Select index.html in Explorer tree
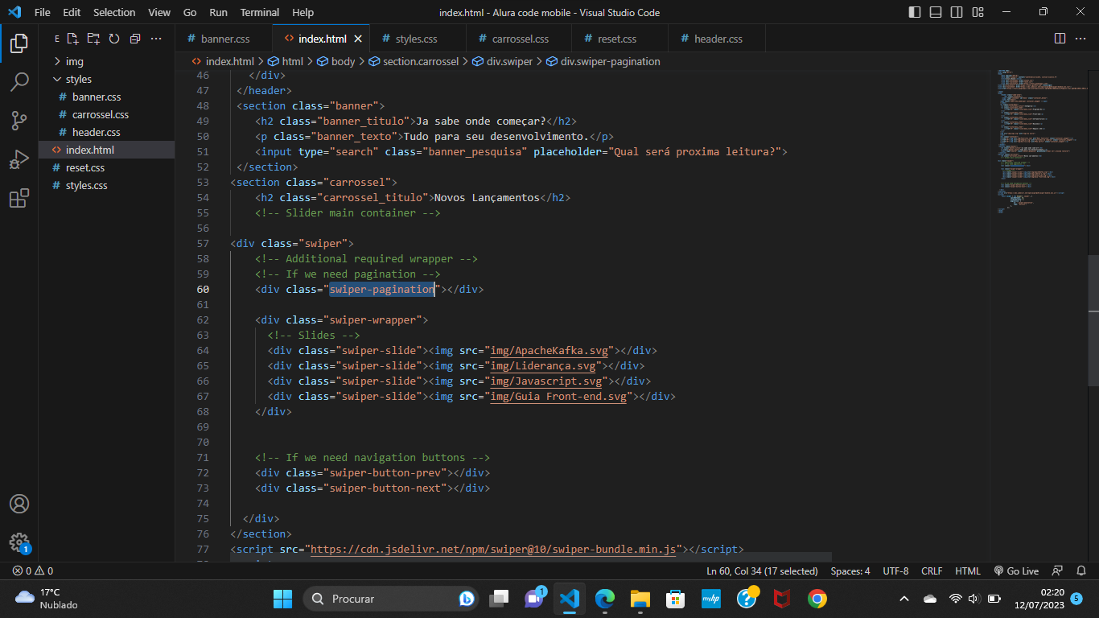Viewport: 1099px width, 618px height. click(106, 150)
